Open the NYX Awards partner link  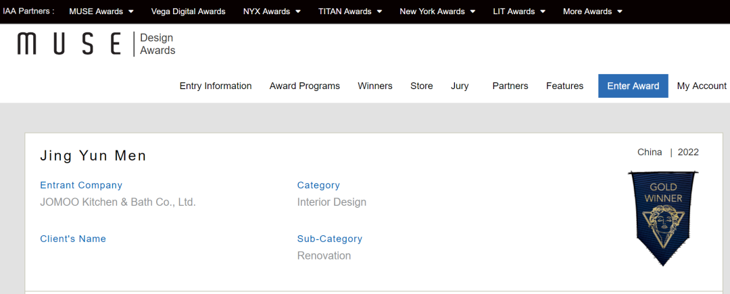(x=266, y=11)
